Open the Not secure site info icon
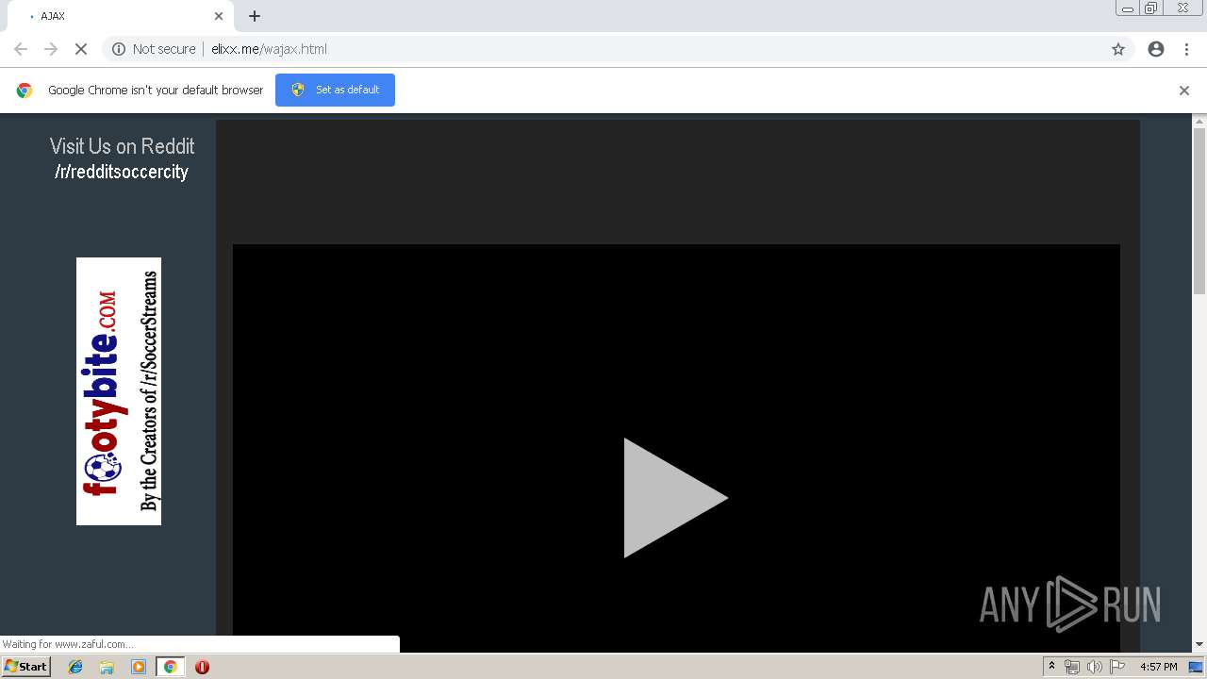This screenshot has height=679, width=1207. coord(119,49)
